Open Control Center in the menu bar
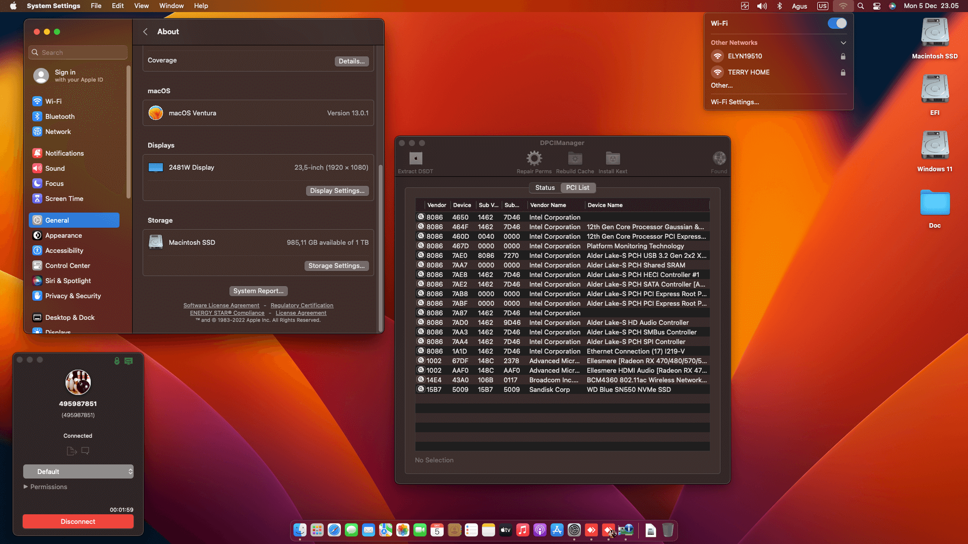968x544 pixels. point(877,6)
